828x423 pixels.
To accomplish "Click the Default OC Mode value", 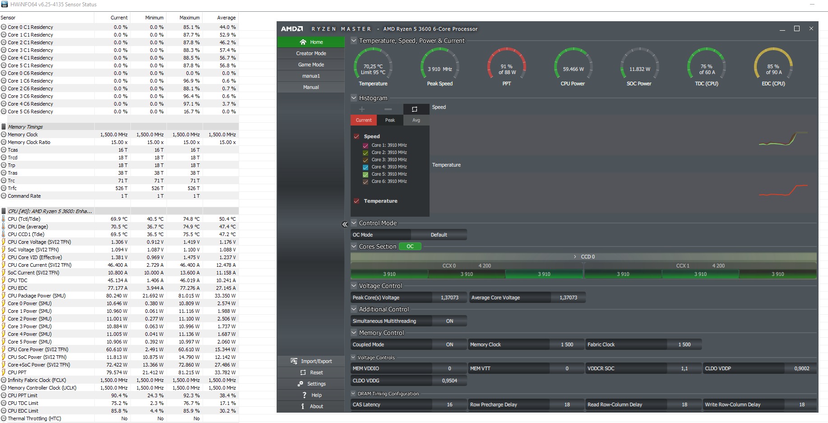I will coord(439,235).
